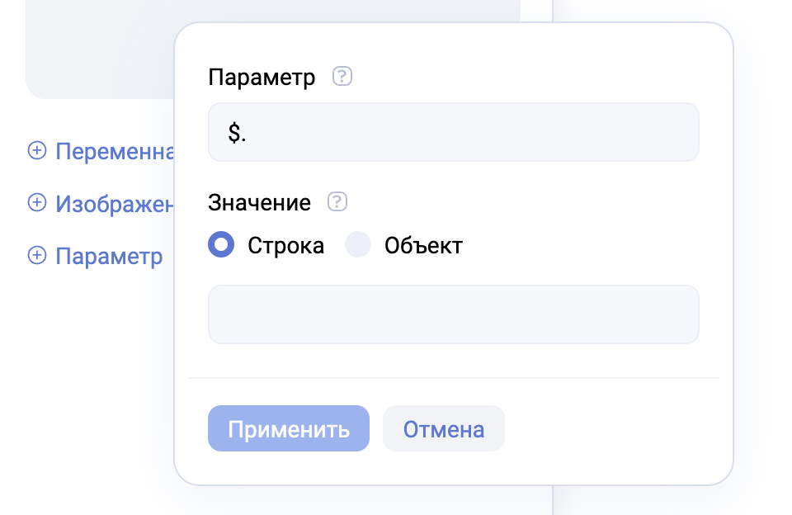This screenshot has width=792, height=515.
Task: Click the Объект option label text
Action: click(x=423, y=246)
